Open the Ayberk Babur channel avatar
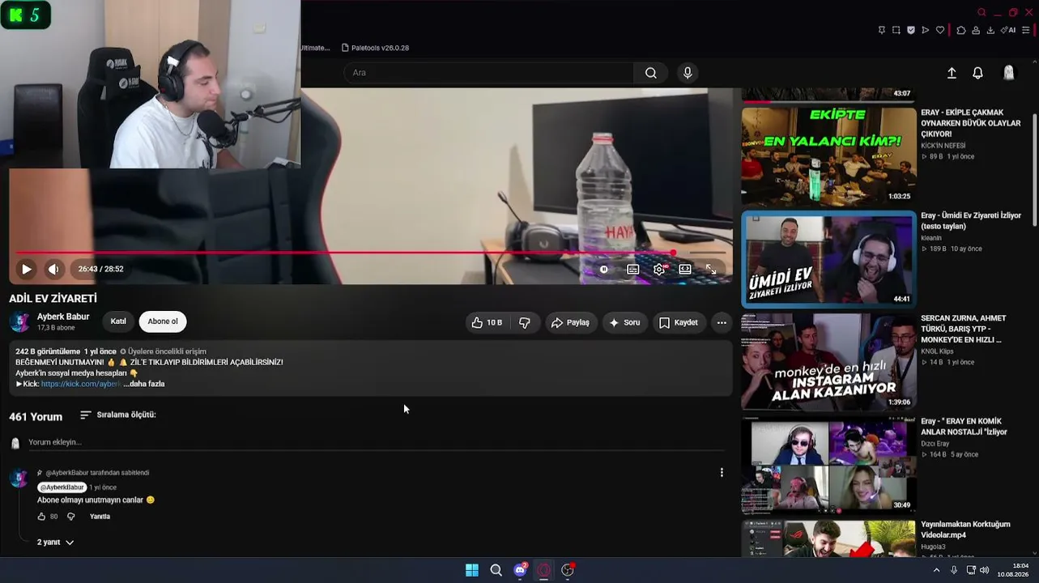1039x583 pixels. click(19, 321)
